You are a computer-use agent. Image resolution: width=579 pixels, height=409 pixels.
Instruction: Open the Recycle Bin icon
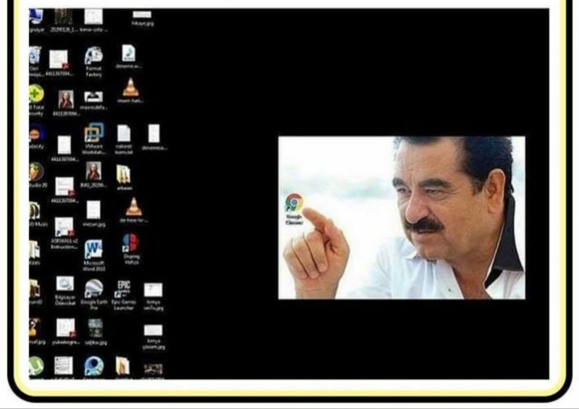tap(35, 56)
